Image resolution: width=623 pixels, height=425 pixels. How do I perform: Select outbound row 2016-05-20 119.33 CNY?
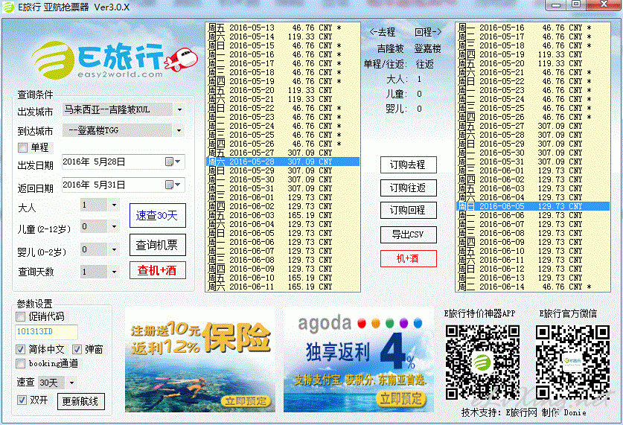point(283,90)
